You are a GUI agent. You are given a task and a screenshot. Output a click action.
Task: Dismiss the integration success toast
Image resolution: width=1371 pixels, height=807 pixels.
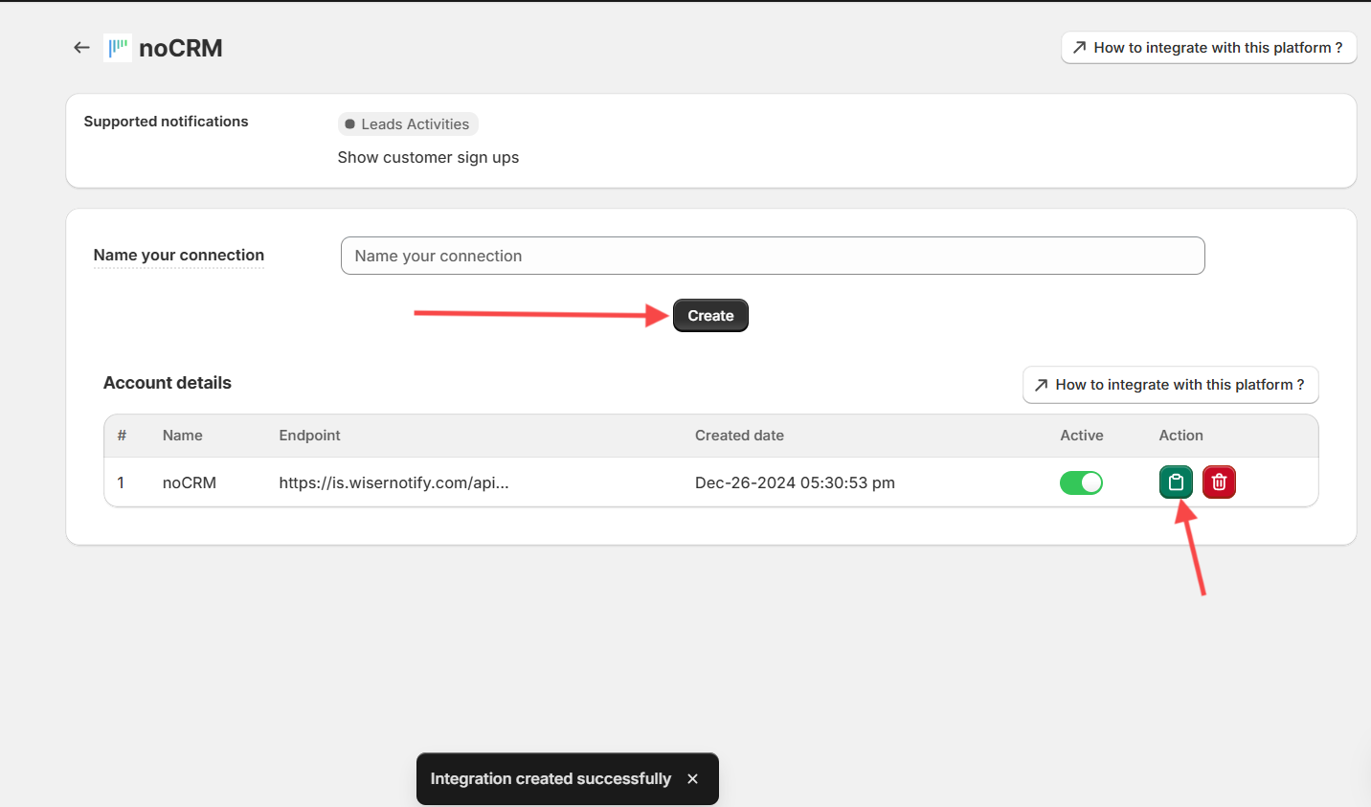(x=692, y=779)
